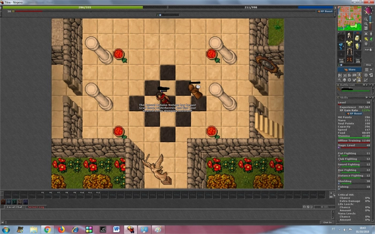
Task: Open the circular target icon
Action: (350, 80)
